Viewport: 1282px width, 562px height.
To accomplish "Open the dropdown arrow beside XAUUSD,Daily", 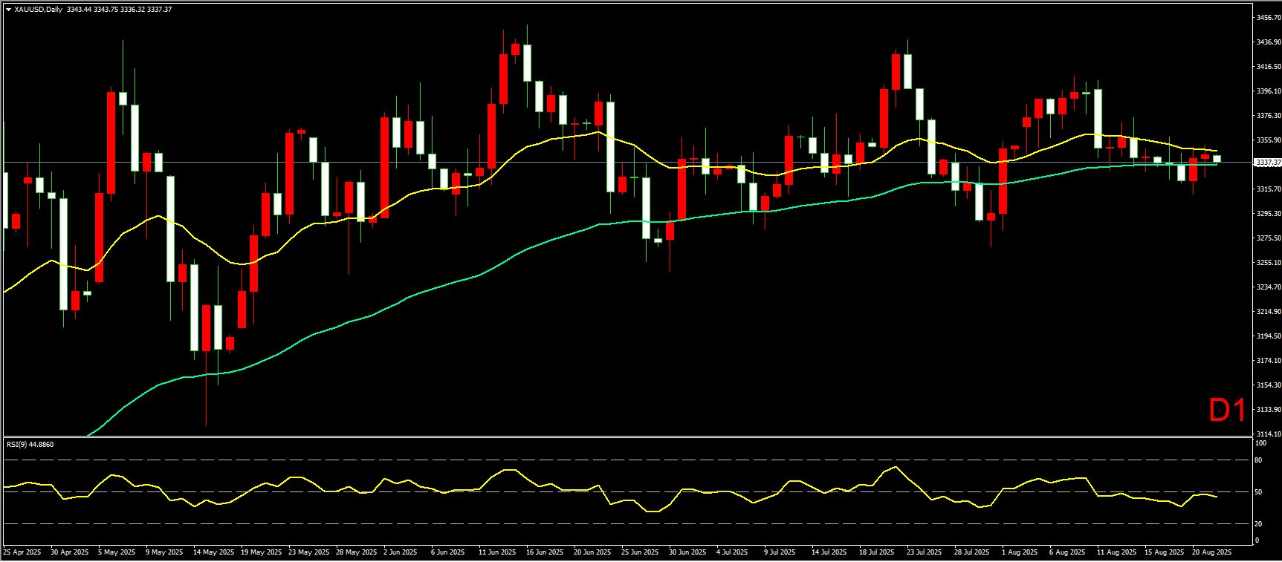I will coord(9,10).
